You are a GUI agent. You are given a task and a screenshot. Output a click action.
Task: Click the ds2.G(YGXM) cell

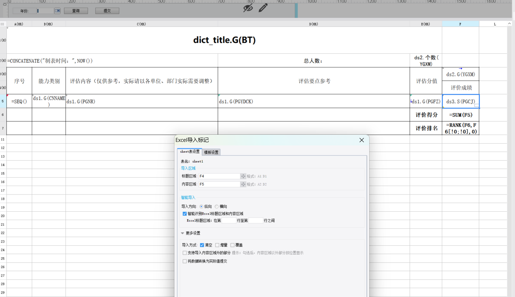pos(461,74)
